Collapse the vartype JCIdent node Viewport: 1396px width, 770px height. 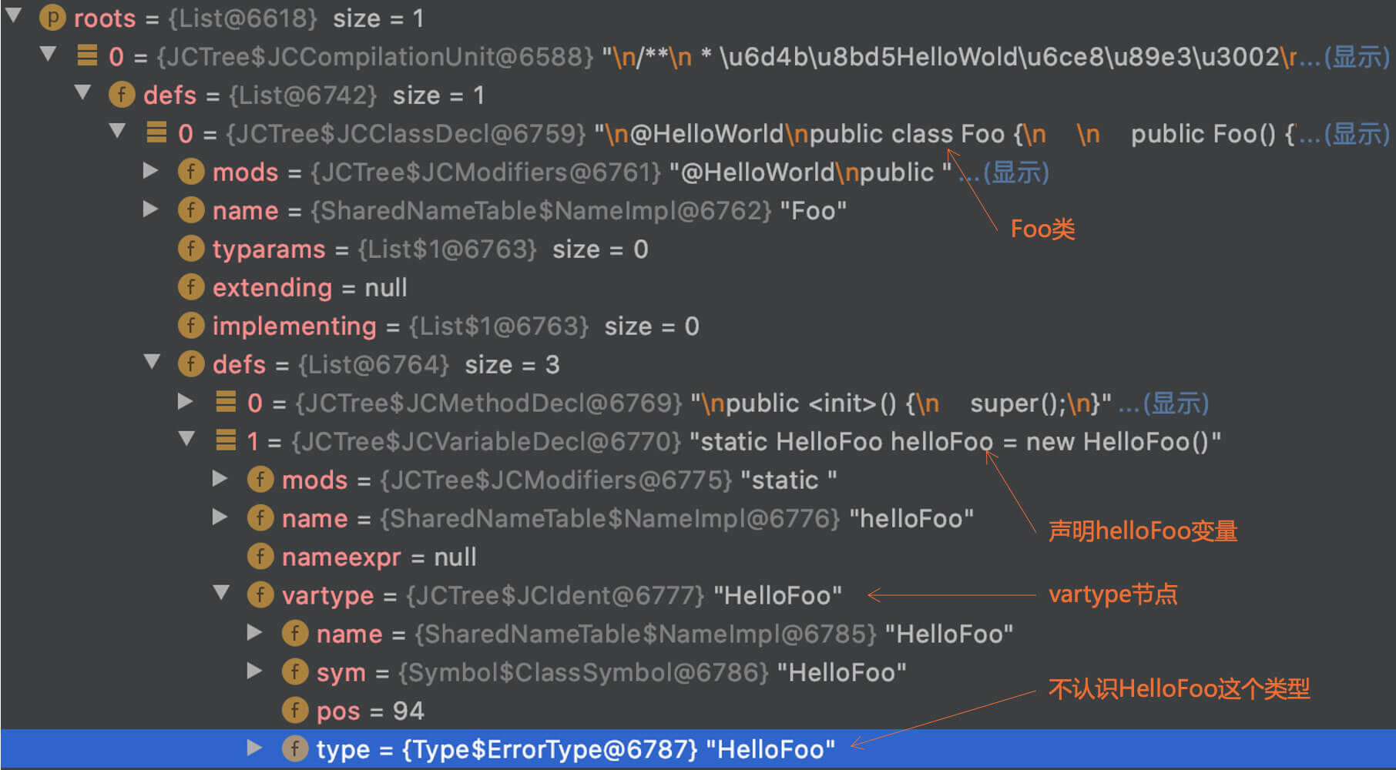coord(221,593)
